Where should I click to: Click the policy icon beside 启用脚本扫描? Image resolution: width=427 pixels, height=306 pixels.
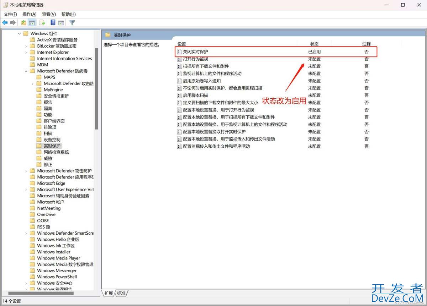pyautogui.click(x=180, y=95)
